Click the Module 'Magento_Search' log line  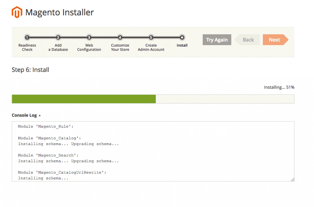[x=48, y=155]
